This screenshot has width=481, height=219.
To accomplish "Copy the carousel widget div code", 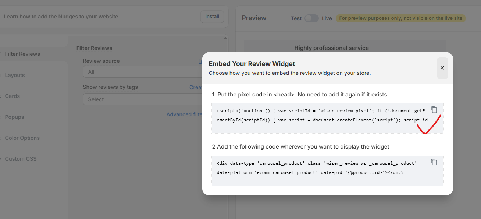I will tap(434, 162).
